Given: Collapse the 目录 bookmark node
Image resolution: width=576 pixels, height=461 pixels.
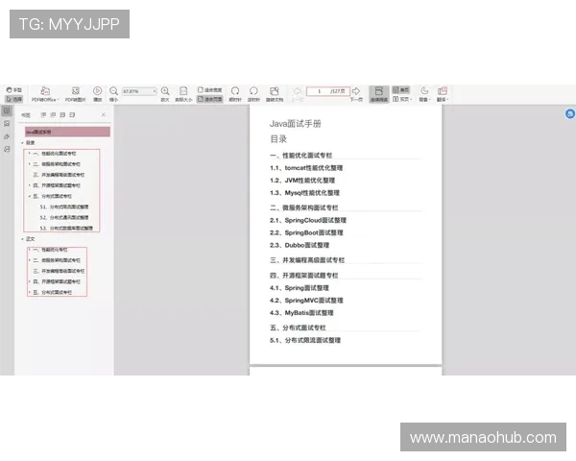Looking at the screenshot, I should pos(22,143).
